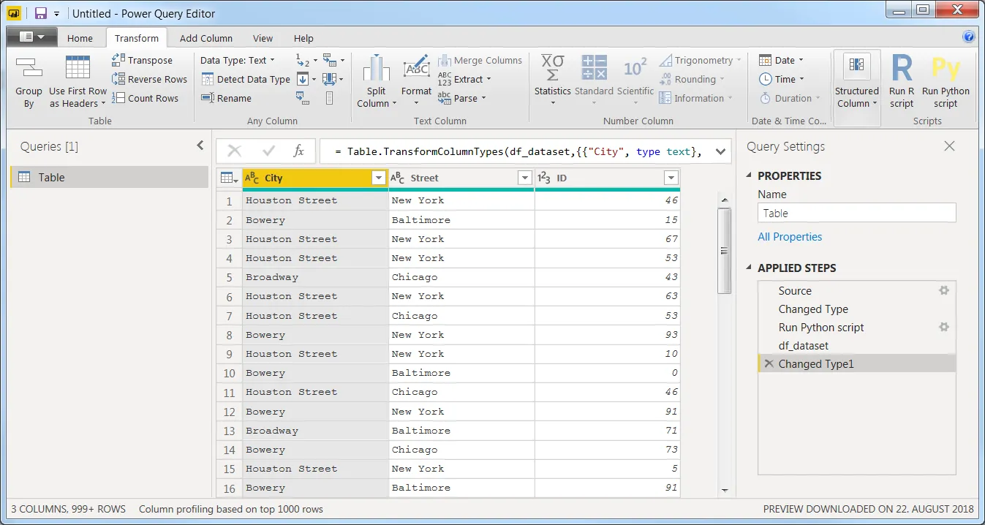The height and width of the screenshot is (525, 985).
Task: Click the Unpivot Columns icon
Action: pos(329,60)
